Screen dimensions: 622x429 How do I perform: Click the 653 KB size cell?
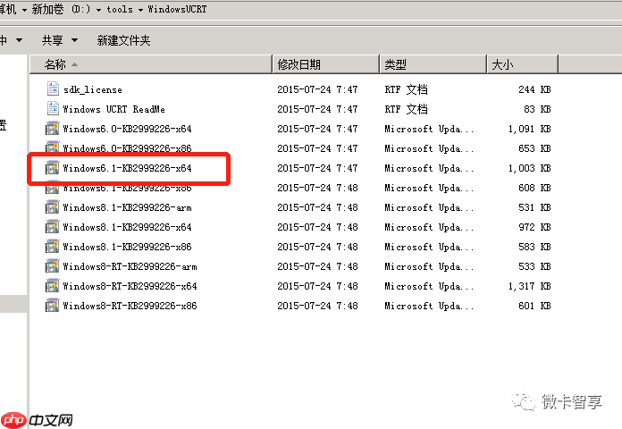coord(534,148)
